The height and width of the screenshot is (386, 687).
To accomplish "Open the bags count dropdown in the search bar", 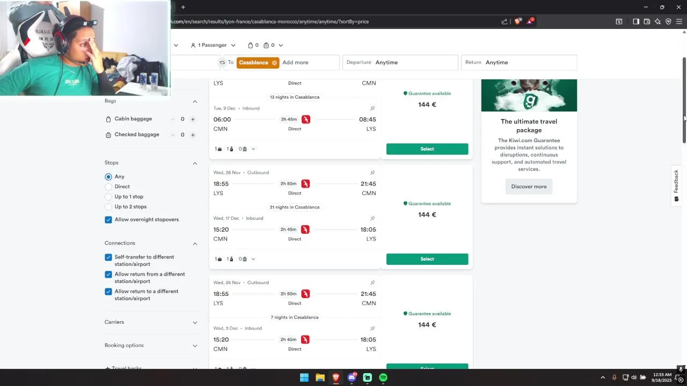I will (265, 45).
